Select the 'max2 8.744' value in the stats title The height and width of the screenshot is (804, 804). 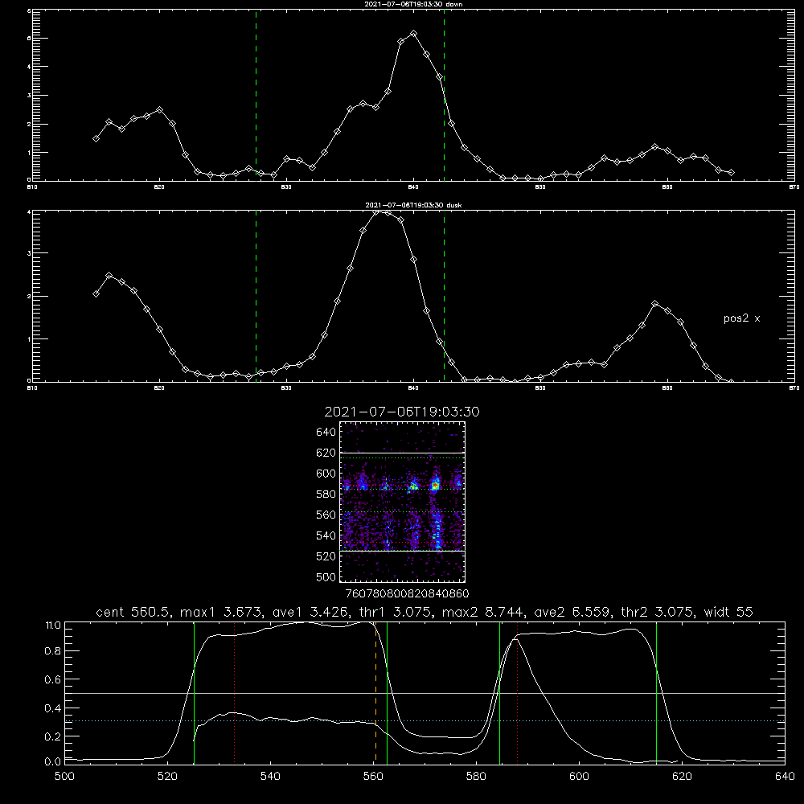483,612
